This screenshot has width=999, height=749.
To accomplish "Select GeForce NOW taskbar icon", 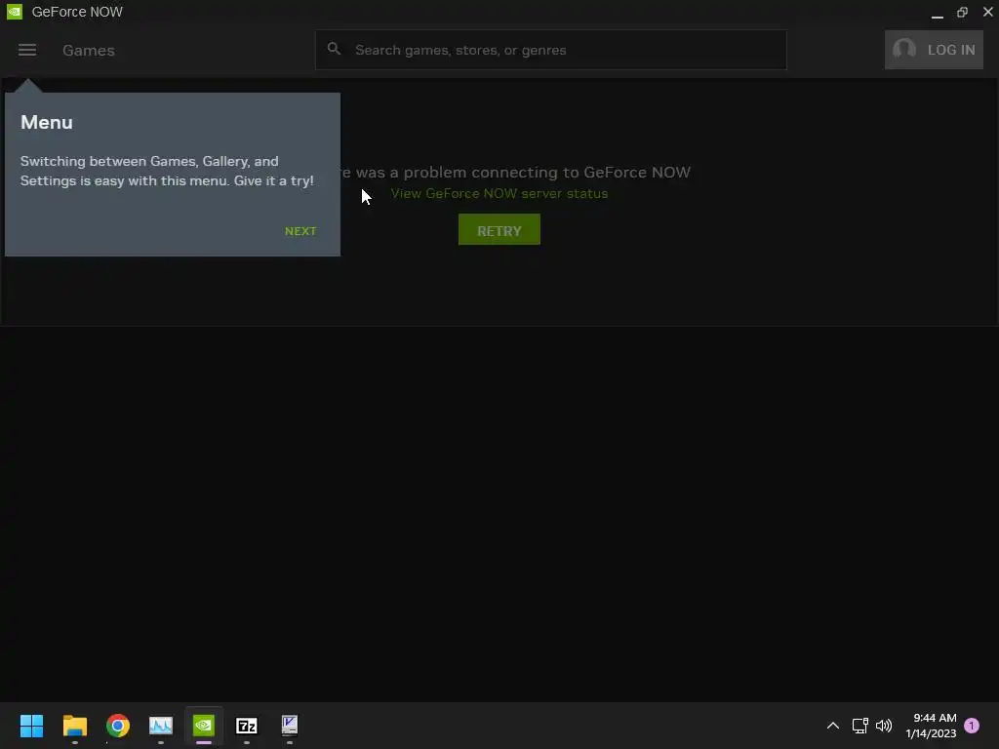I will [204, 726].
